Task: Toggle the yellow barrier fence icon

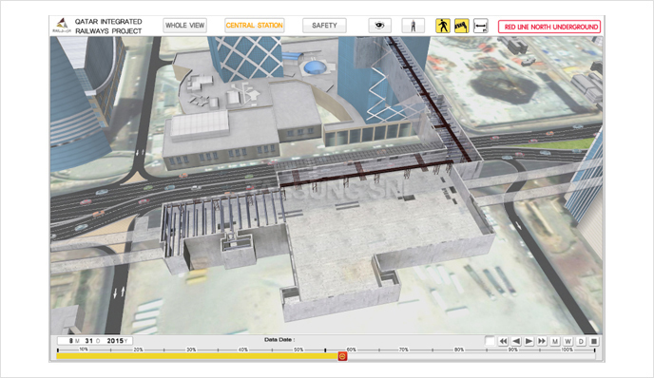Action: pos(462,26)
